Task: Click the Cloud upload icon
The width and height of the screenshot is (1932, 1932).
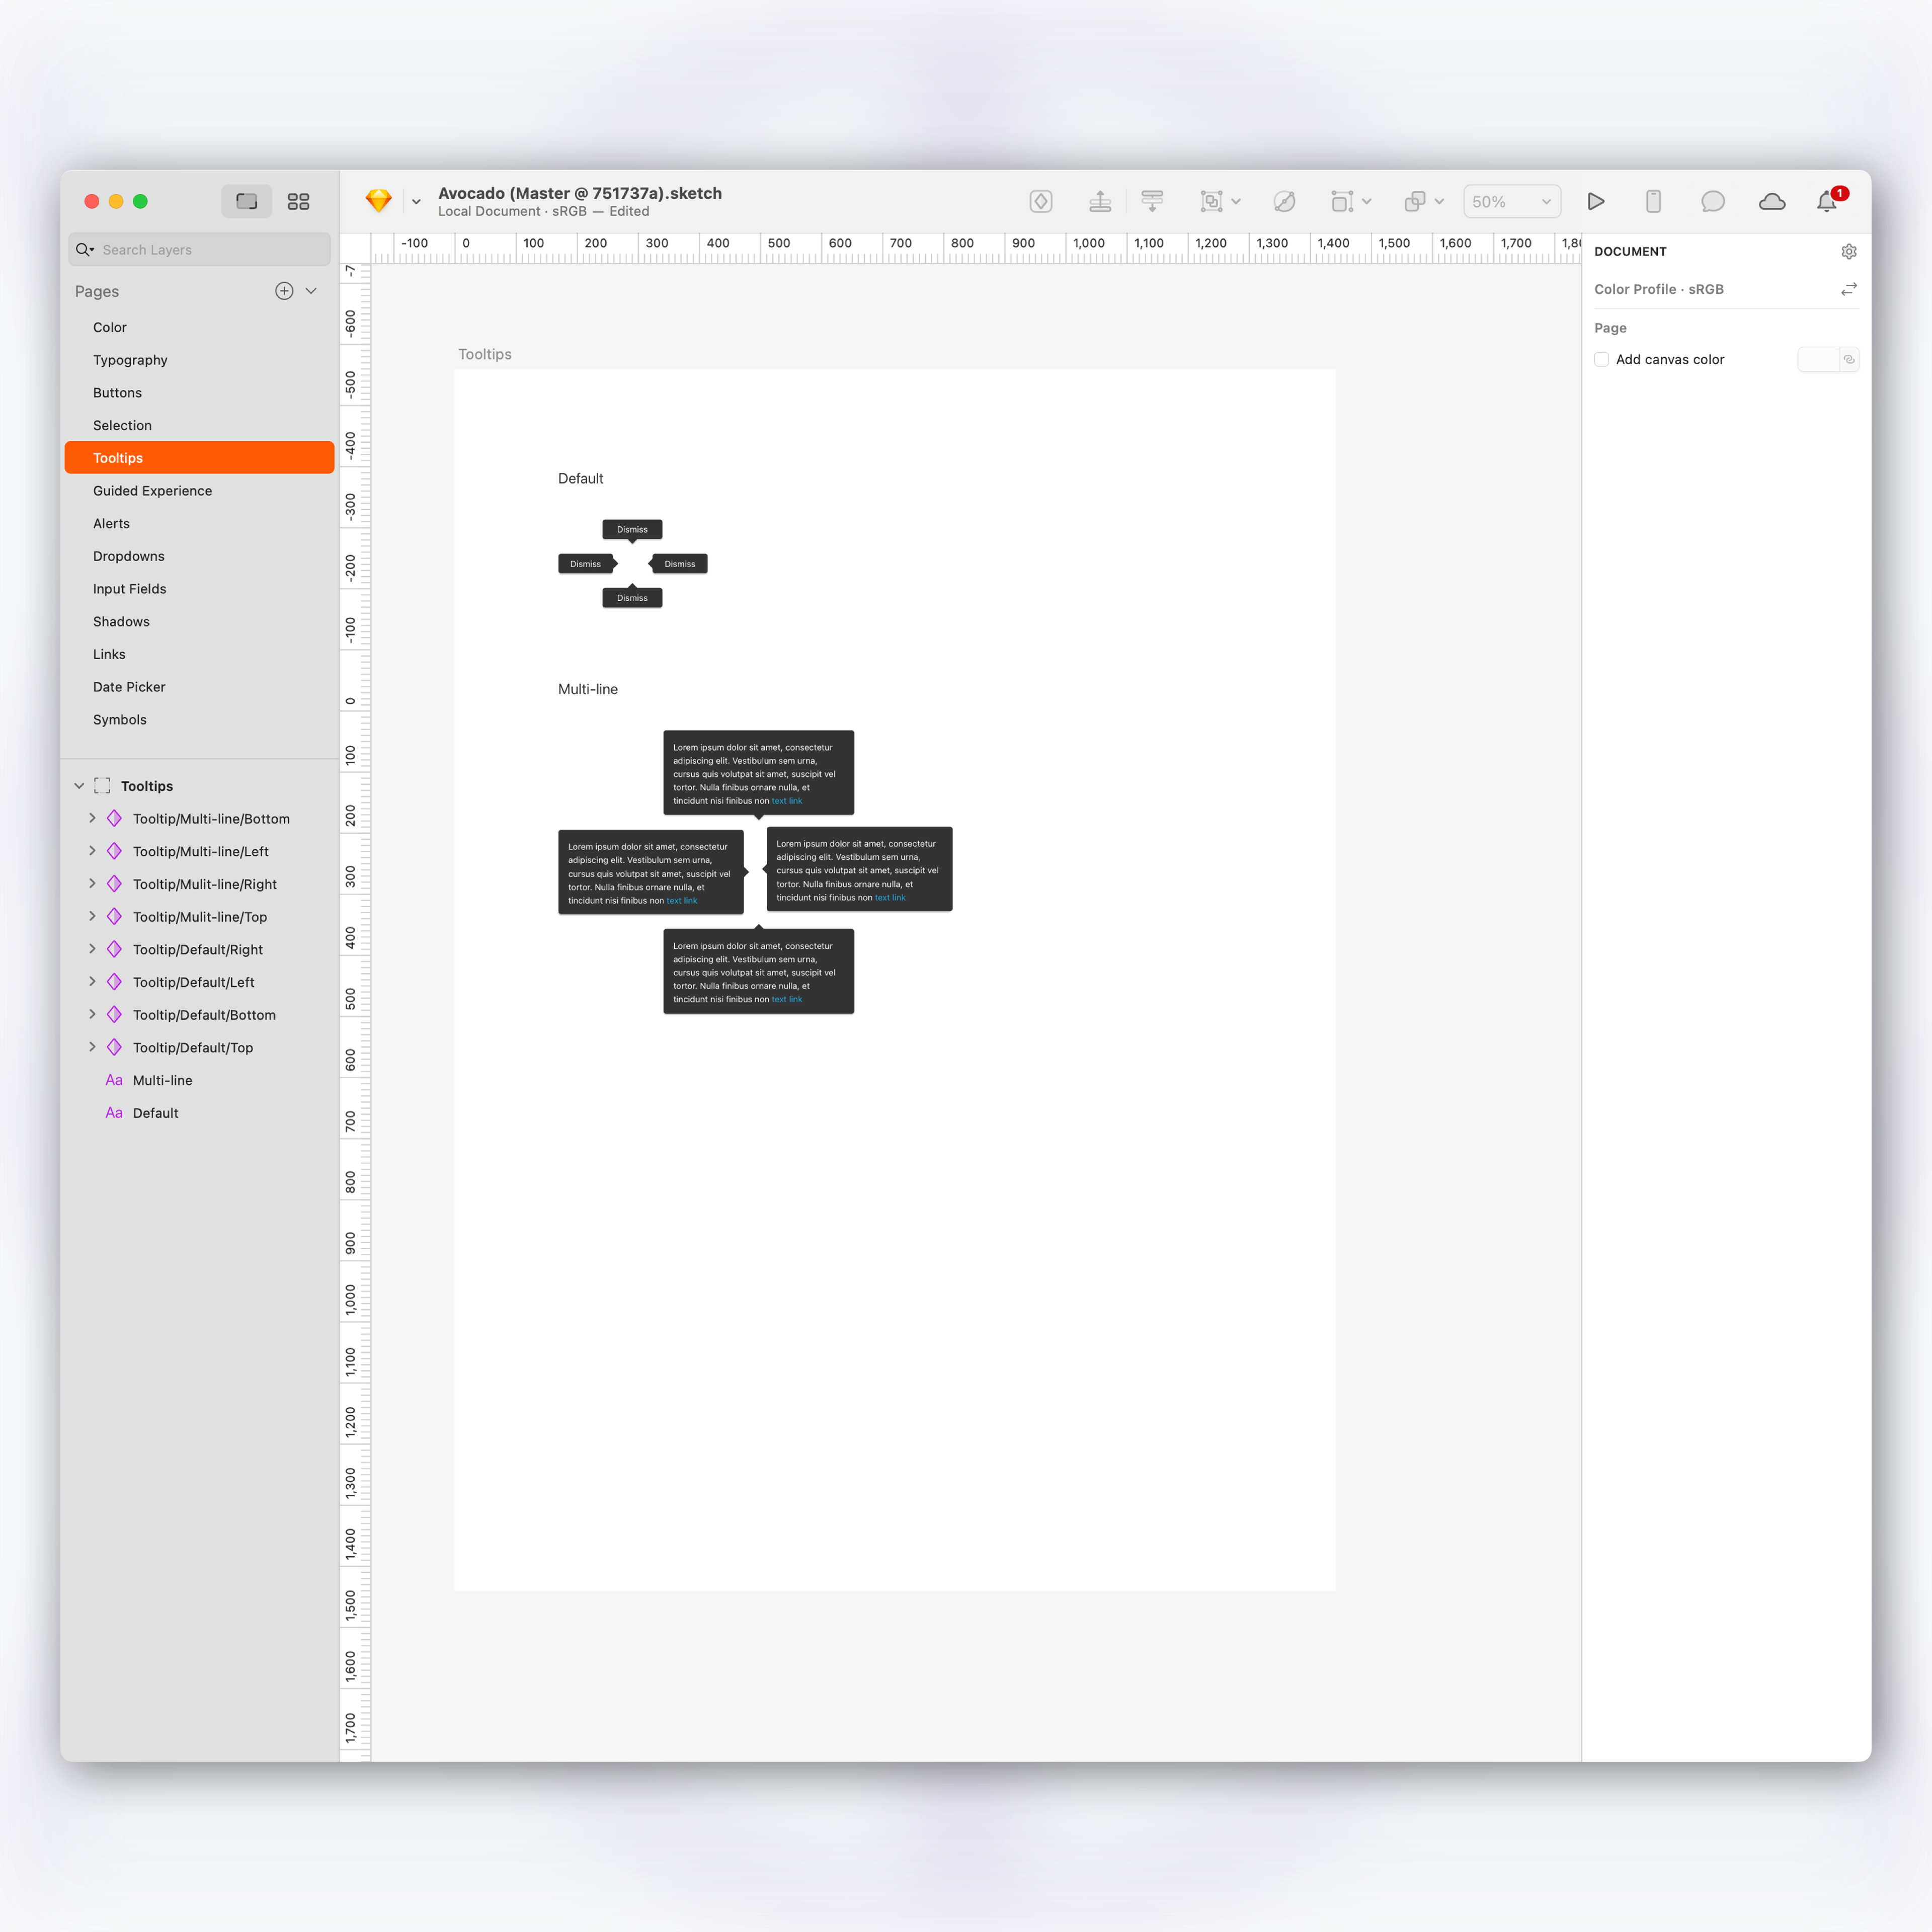Action: pyautogui.click(x=1771, y=202)
